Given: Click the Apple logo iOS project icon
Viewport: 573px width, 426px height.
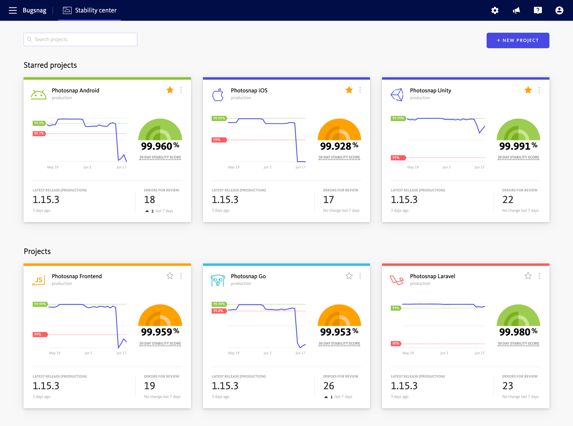Looking at the screenshot, I should coord(218,95).
